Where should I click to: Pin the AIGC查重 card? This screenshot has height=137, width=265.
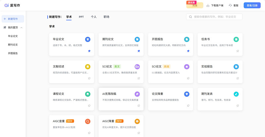(89, 133)
